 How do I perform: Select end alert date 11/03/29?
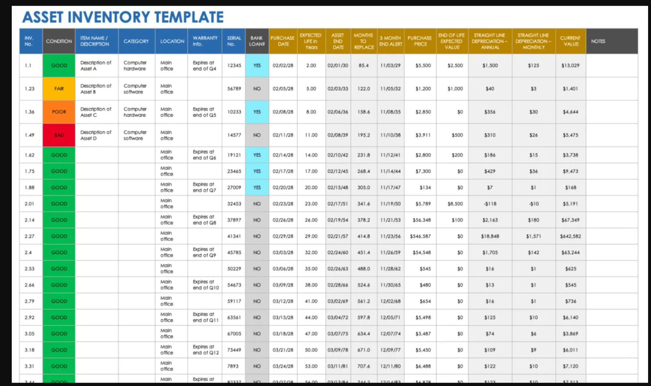click(391, 65)
